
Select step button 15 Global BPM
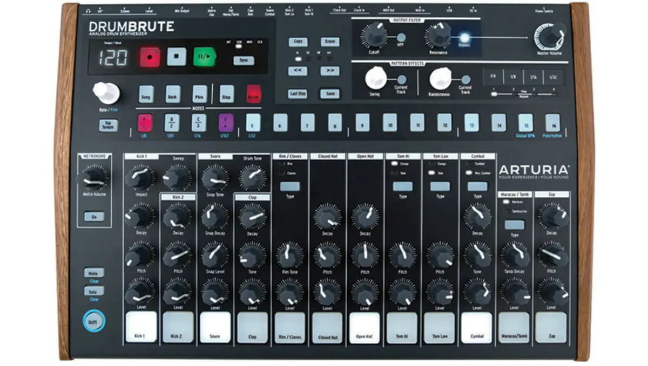[525, 123]
